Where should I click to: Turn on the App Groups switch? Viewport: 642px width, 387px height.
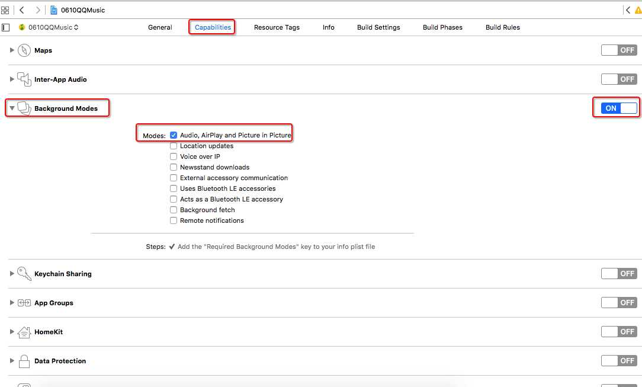tap(619, 303)
